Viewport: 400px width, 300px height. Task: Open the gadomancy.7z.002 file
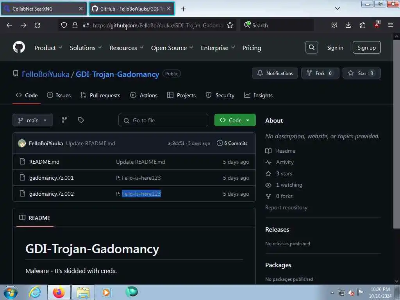point(51,194)
